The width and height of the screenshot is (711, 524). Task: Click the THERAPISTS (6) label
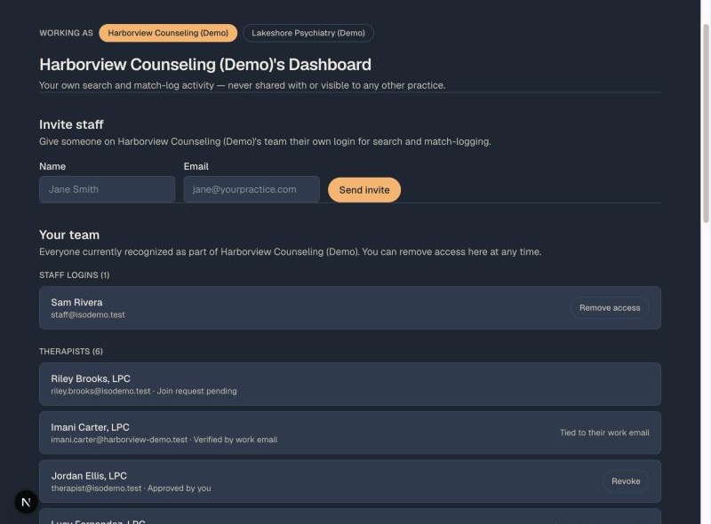pos(71,352)
